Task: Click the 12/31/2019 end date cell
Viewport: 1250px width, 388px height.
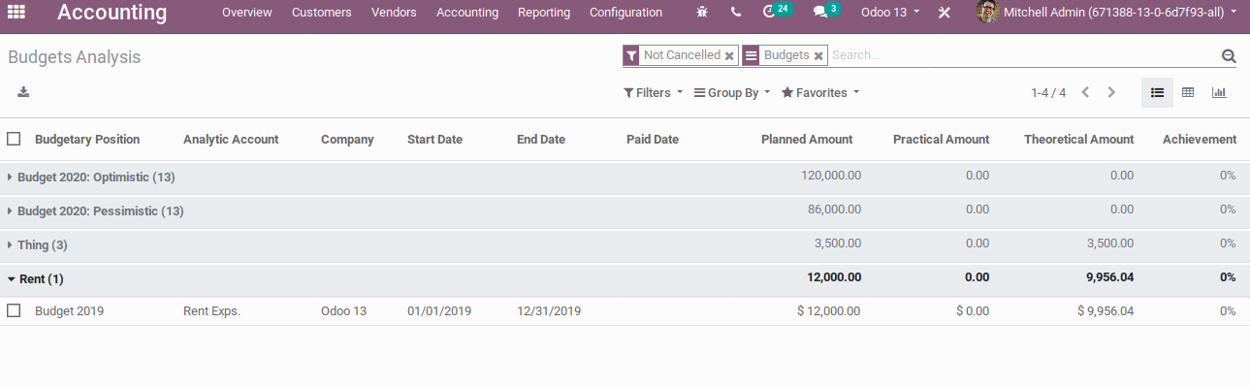Action: point(549,311)
